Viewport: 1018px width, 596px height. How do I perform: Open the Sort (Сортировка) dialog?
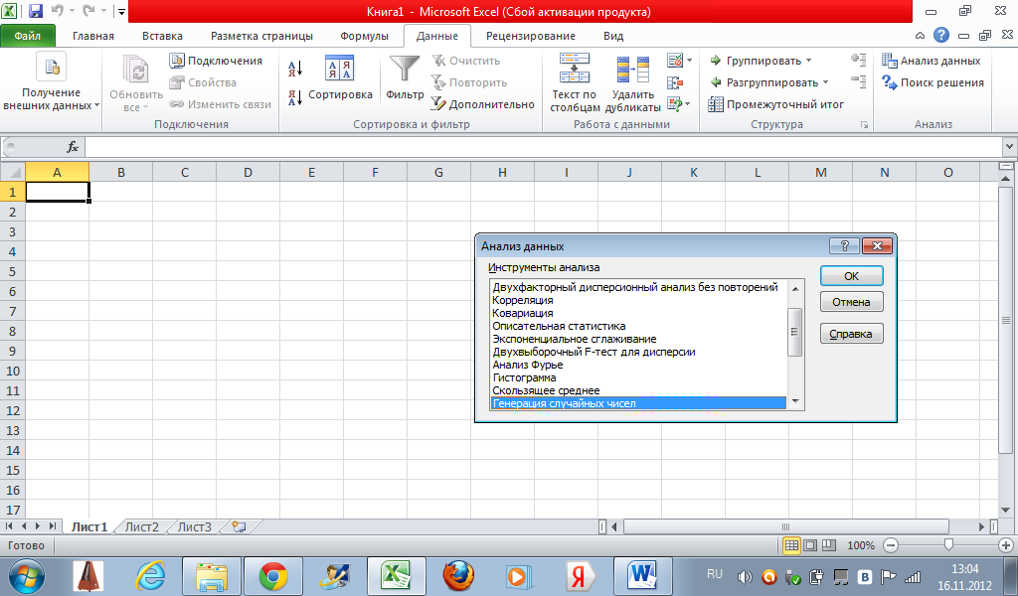coord(340,77)
